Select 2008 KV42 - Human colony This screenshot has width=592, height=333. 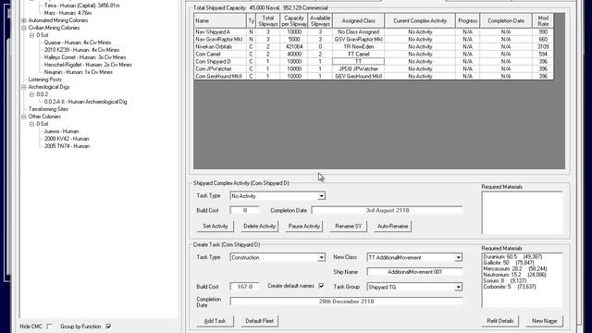pos(67,139)
